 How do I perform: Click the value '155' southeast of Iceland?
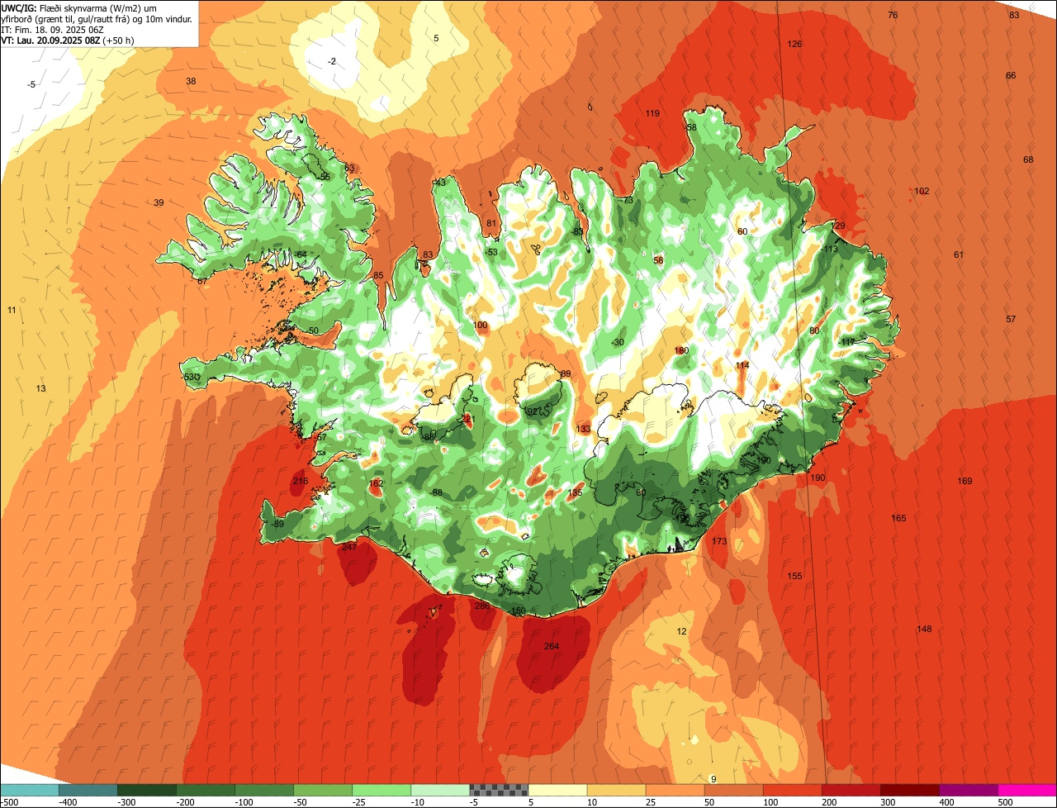coord(794,576)
